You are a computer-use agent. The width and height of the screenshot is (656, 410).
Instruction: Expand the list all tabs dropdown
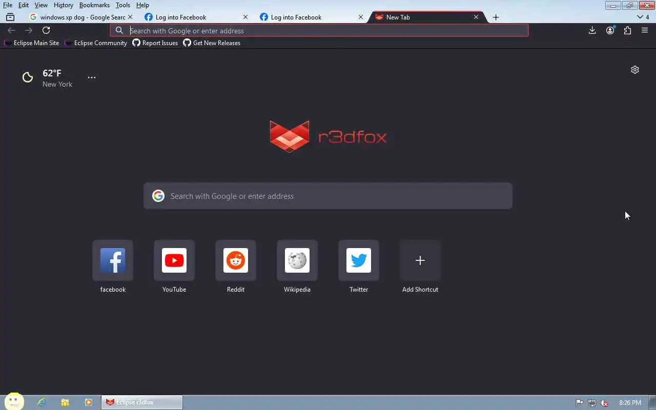pyautogui.click(x=643, y=17)
